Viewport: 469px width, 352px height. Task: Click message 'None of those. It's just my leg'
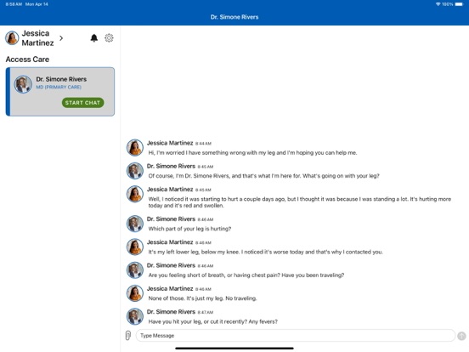click(202, 298)
